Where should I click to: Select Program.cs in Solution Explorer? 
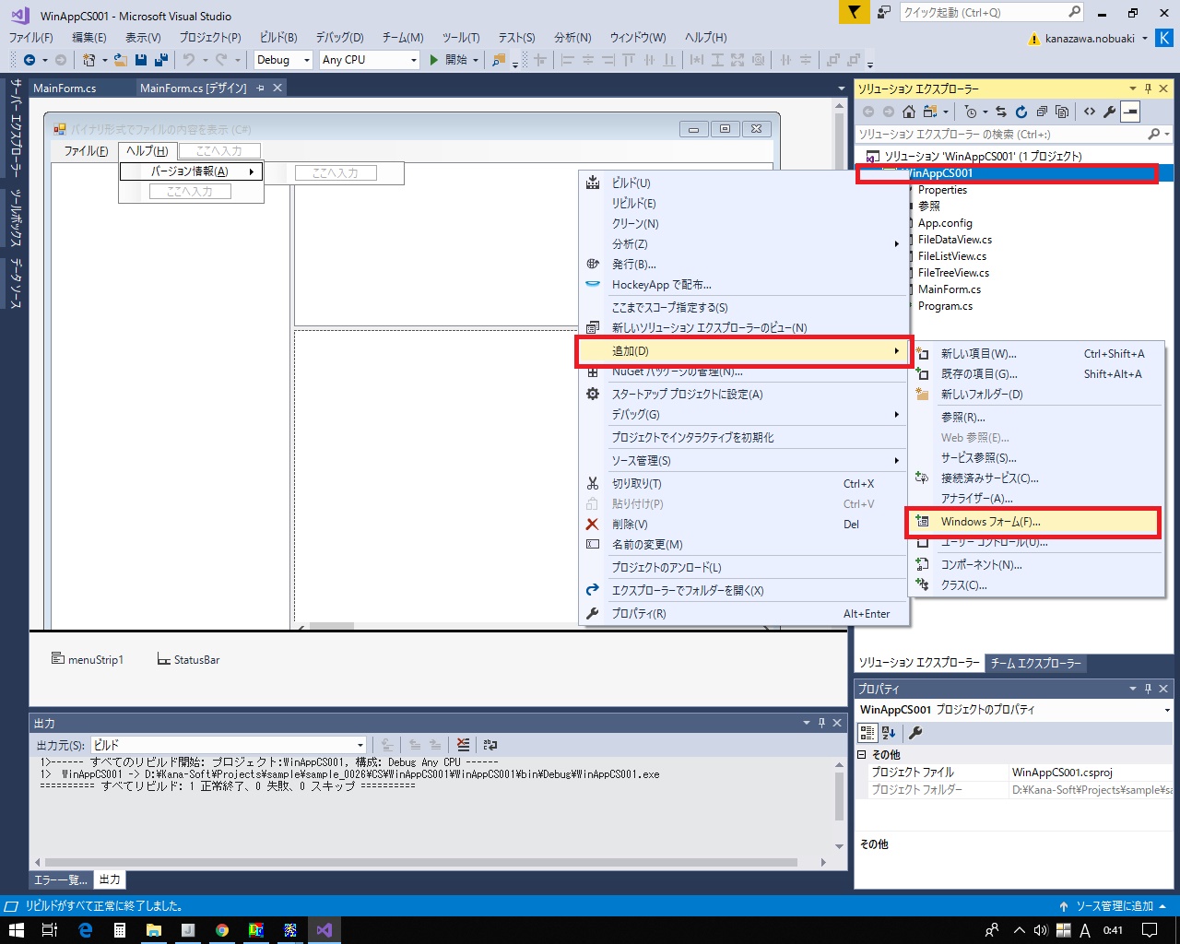(945, 306)
